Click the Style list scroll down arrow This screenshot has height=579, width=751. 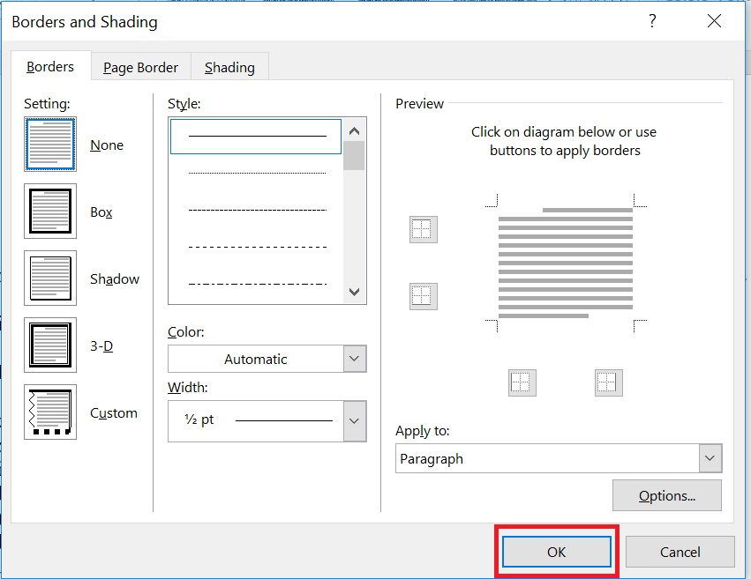(355, 292)
